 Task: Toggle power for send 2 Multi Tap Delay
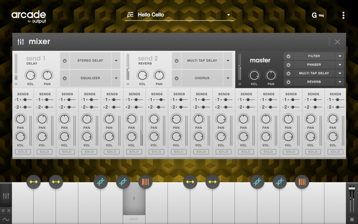pos(177,61)
